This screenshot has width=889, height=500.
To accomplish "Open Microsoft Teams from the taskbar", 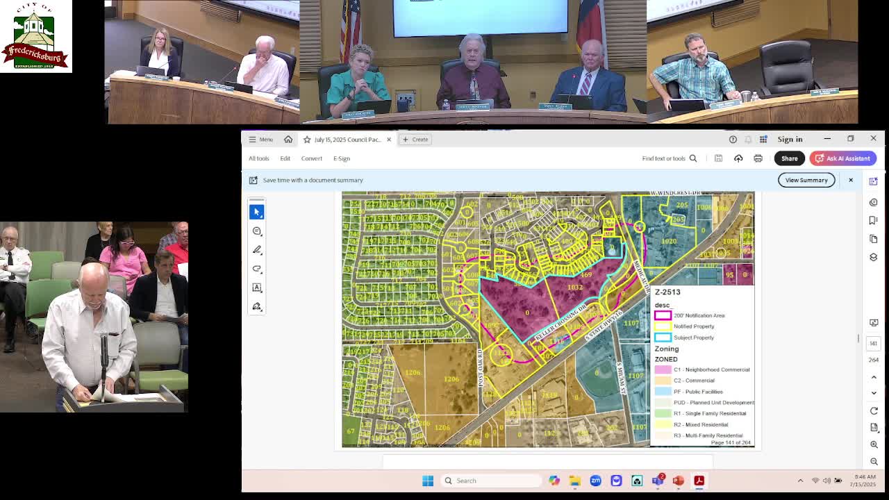I will (658, 480).
